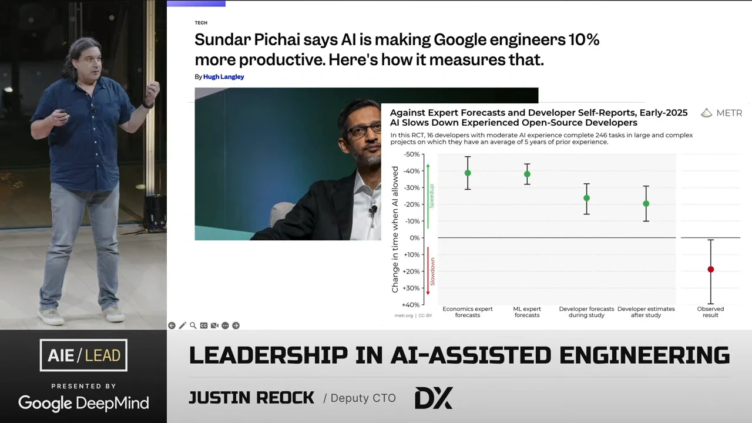Click the chart subtitle about 16 developers
This screenshot has height=423, width=752.
click(541, 139)
